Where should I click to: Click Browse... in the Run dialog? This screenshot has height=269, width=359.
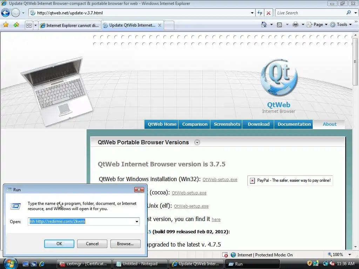125,244
